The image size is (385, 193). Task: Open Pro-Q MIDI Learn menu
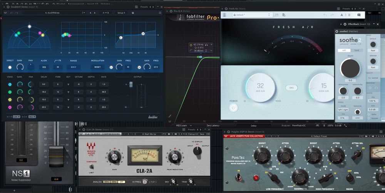pyautogui.click(x=184, y=126)
